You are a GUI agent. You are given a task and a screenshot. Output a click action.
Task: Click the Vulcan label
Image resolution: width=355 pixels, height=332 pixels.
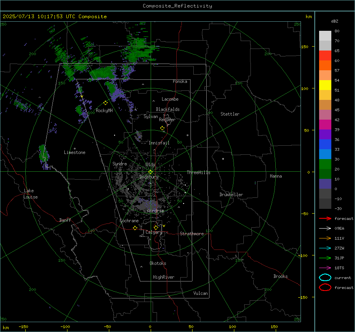pos(200,293)
